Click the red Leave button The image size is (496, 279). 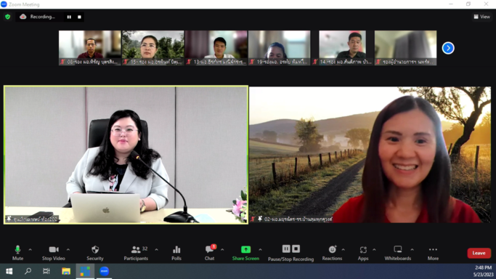(479, 253)
